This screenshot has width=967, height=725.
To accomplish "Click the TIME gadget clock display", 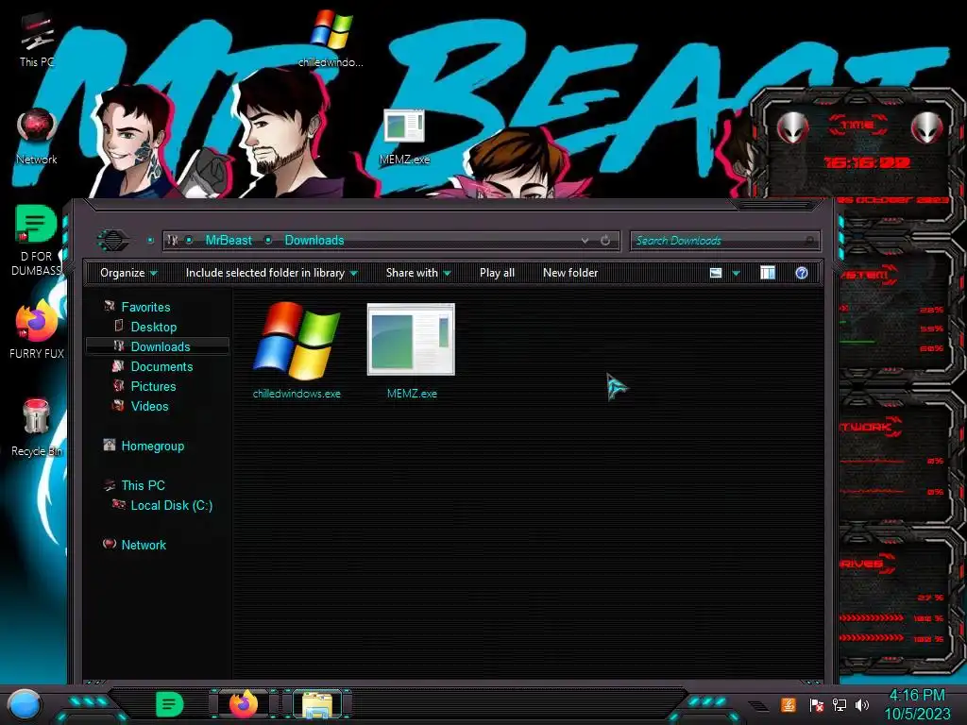I will 867,162.
